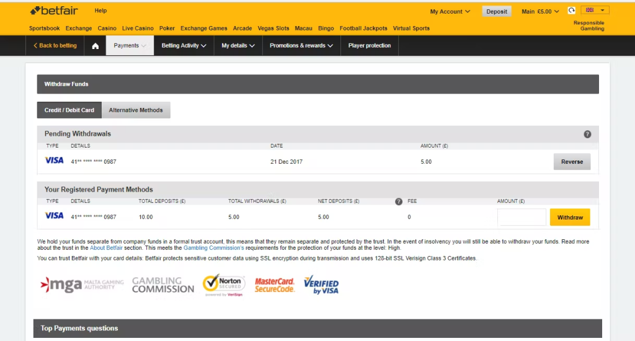Switch to the Alternative Methods tab
The width and height of the screenshot is (635, 341).
(x=136, y=110)
